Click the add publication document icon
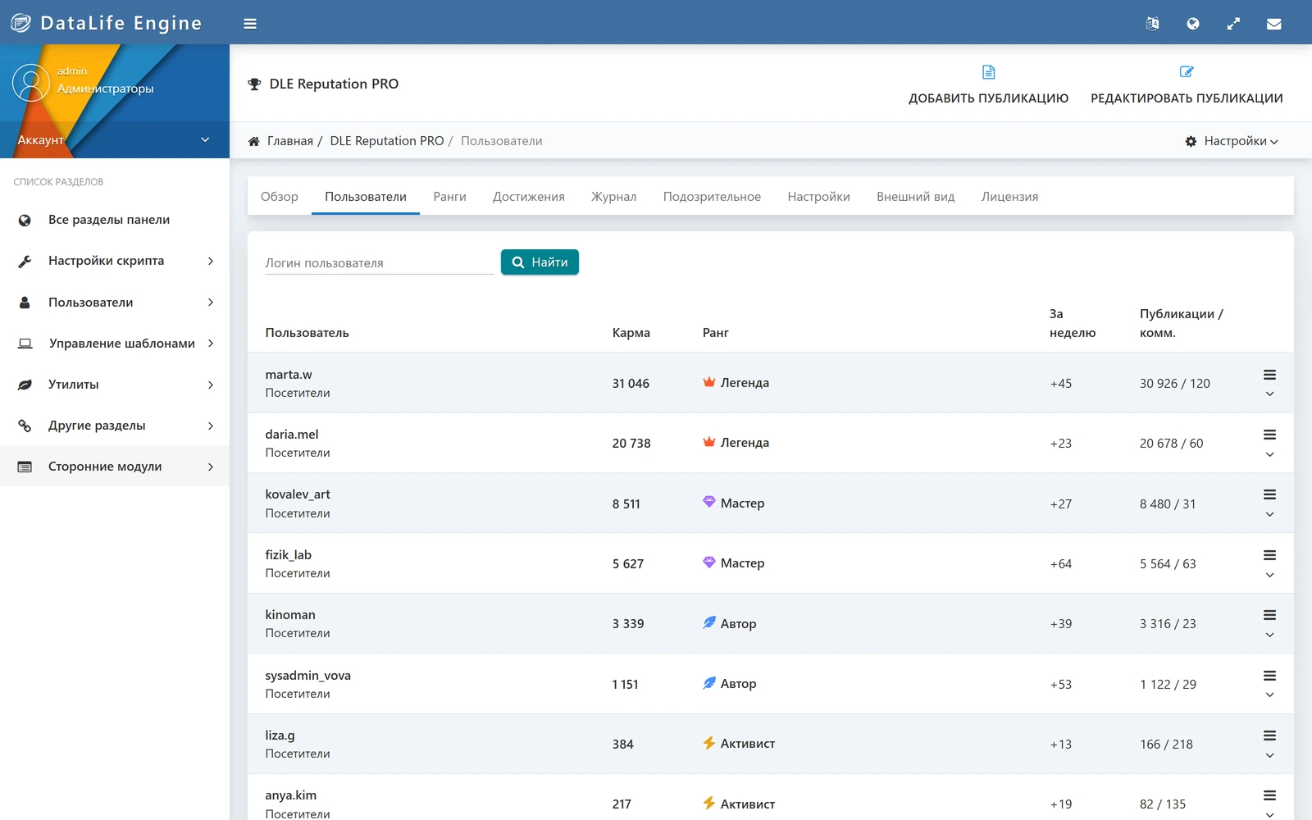 pyautogui.click(x=989, y=72)
